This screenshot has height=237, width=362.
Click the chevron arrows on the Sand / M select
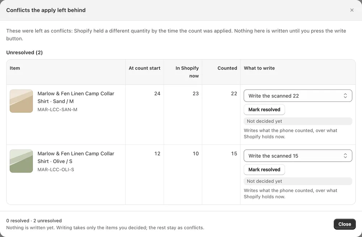coord(345,96)
